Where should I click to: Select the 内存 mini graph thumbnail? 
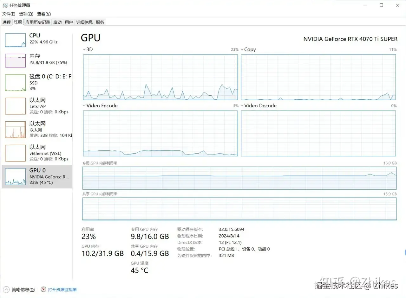(x=15, y=60)
